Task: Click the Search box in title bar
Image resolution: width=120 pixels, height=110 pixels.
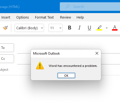Action: [x=90, y=7]
